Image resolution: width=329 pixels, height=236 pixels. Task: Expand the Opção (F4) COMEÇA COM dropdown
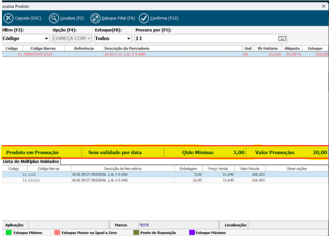point(88,39)
